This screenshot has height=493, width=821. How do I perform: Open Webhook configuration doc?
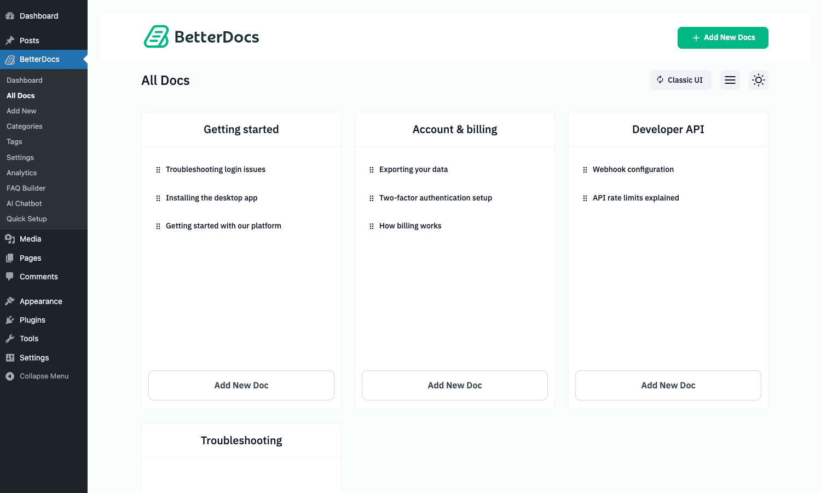pos(633,169)
